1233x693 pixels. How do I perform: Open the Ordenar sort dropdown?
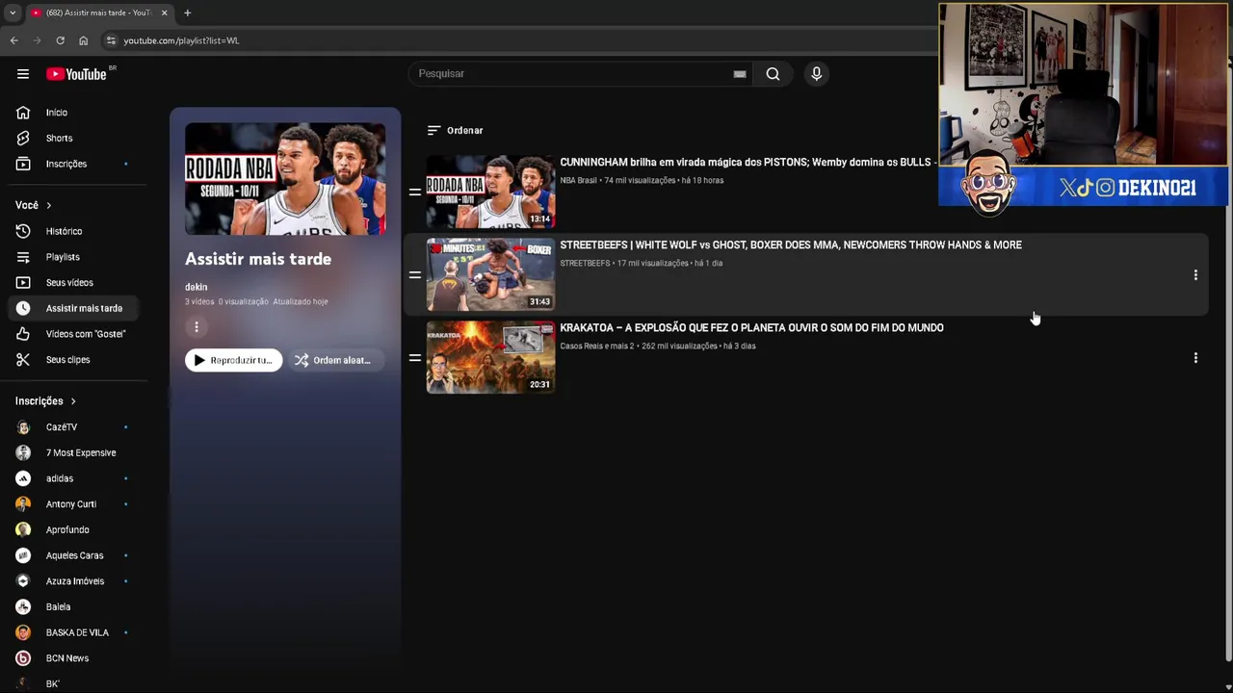click(x=455, y=130)
